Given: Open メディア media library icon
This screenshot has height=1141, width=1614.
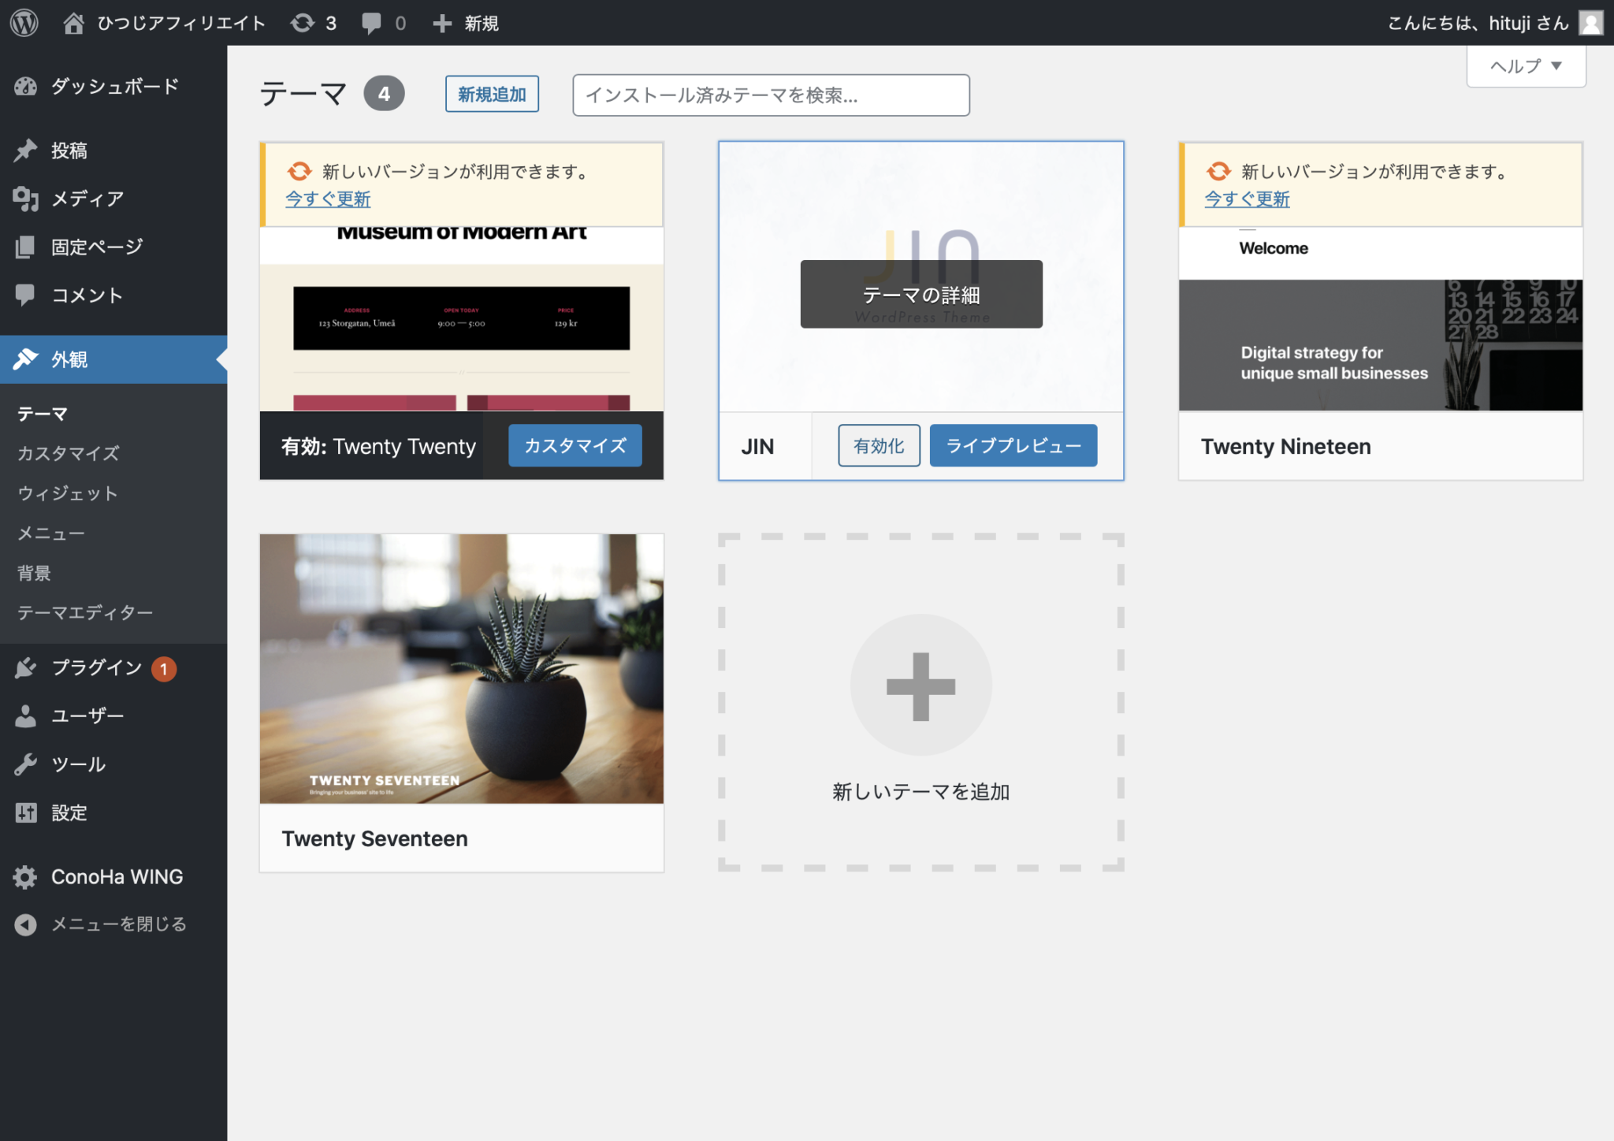Looking at the screenshot, I should (x=26, y=199).
